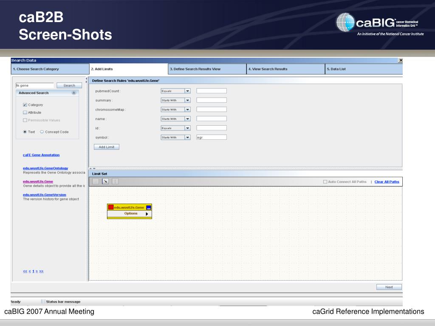Expand the chromosomeMap operator dropdown
The width and height of the screenshot is (435, 326).
[188, 110]
